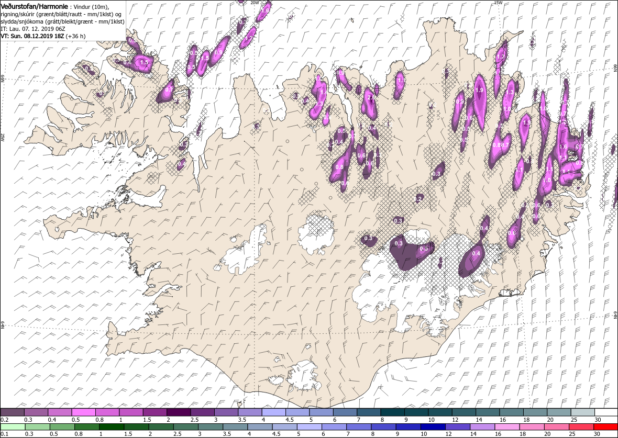
Task: Click the '0.1' number under the green legend
Action: tap(4, 434)
